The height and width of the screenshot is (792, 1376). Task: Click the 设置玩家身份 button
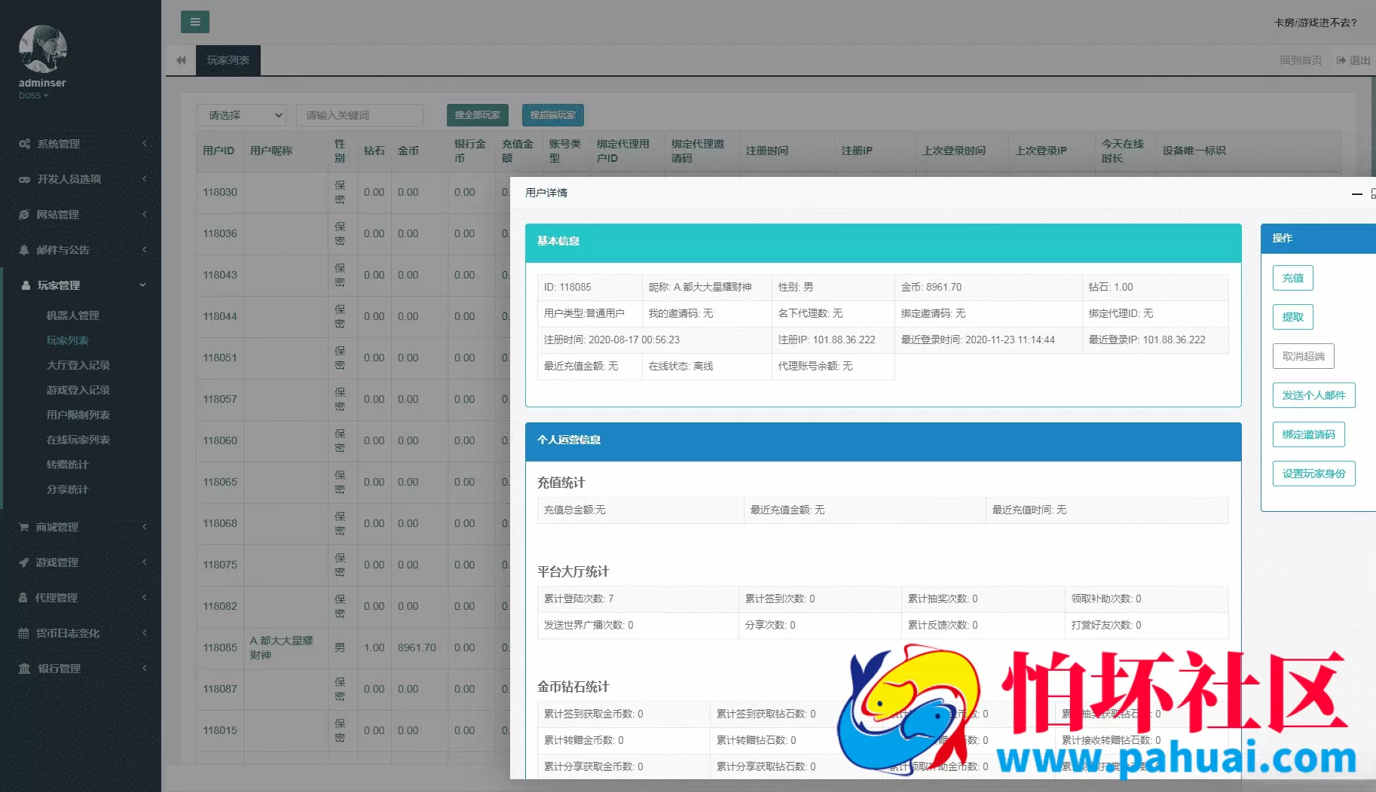(x=1314, y=474)
